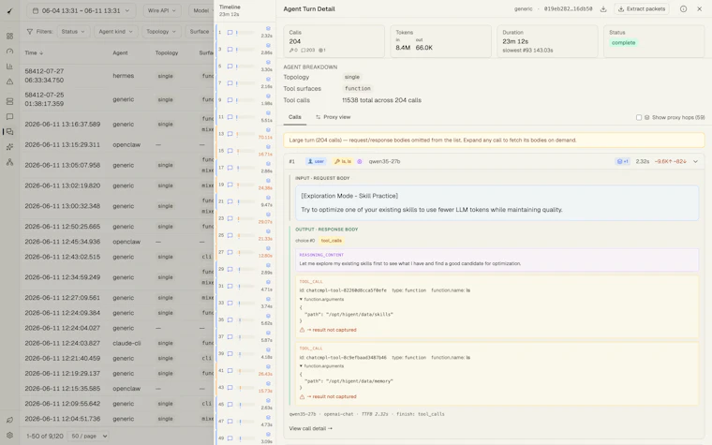
Task: Select timeline entry 23 with 29.07s
Action: click(x=245, y=218)
